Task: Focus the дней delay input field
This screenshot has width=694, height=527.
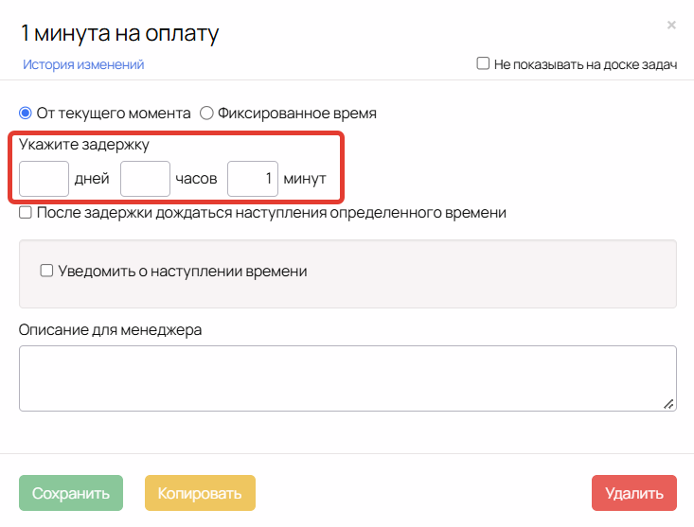Action: tap(44, 179)
